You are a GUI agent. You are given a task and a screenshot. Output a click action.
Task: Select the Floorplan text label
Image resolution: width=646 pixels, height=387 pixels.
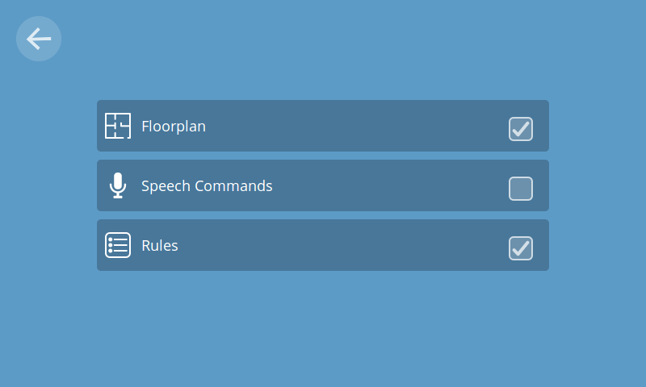point(174,127)
